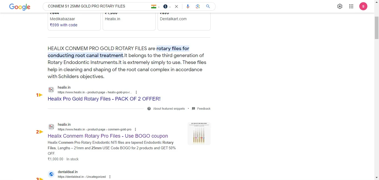Screen dimensions: 379x180
Task: Click the Feedback link
Action: point(204,109)
